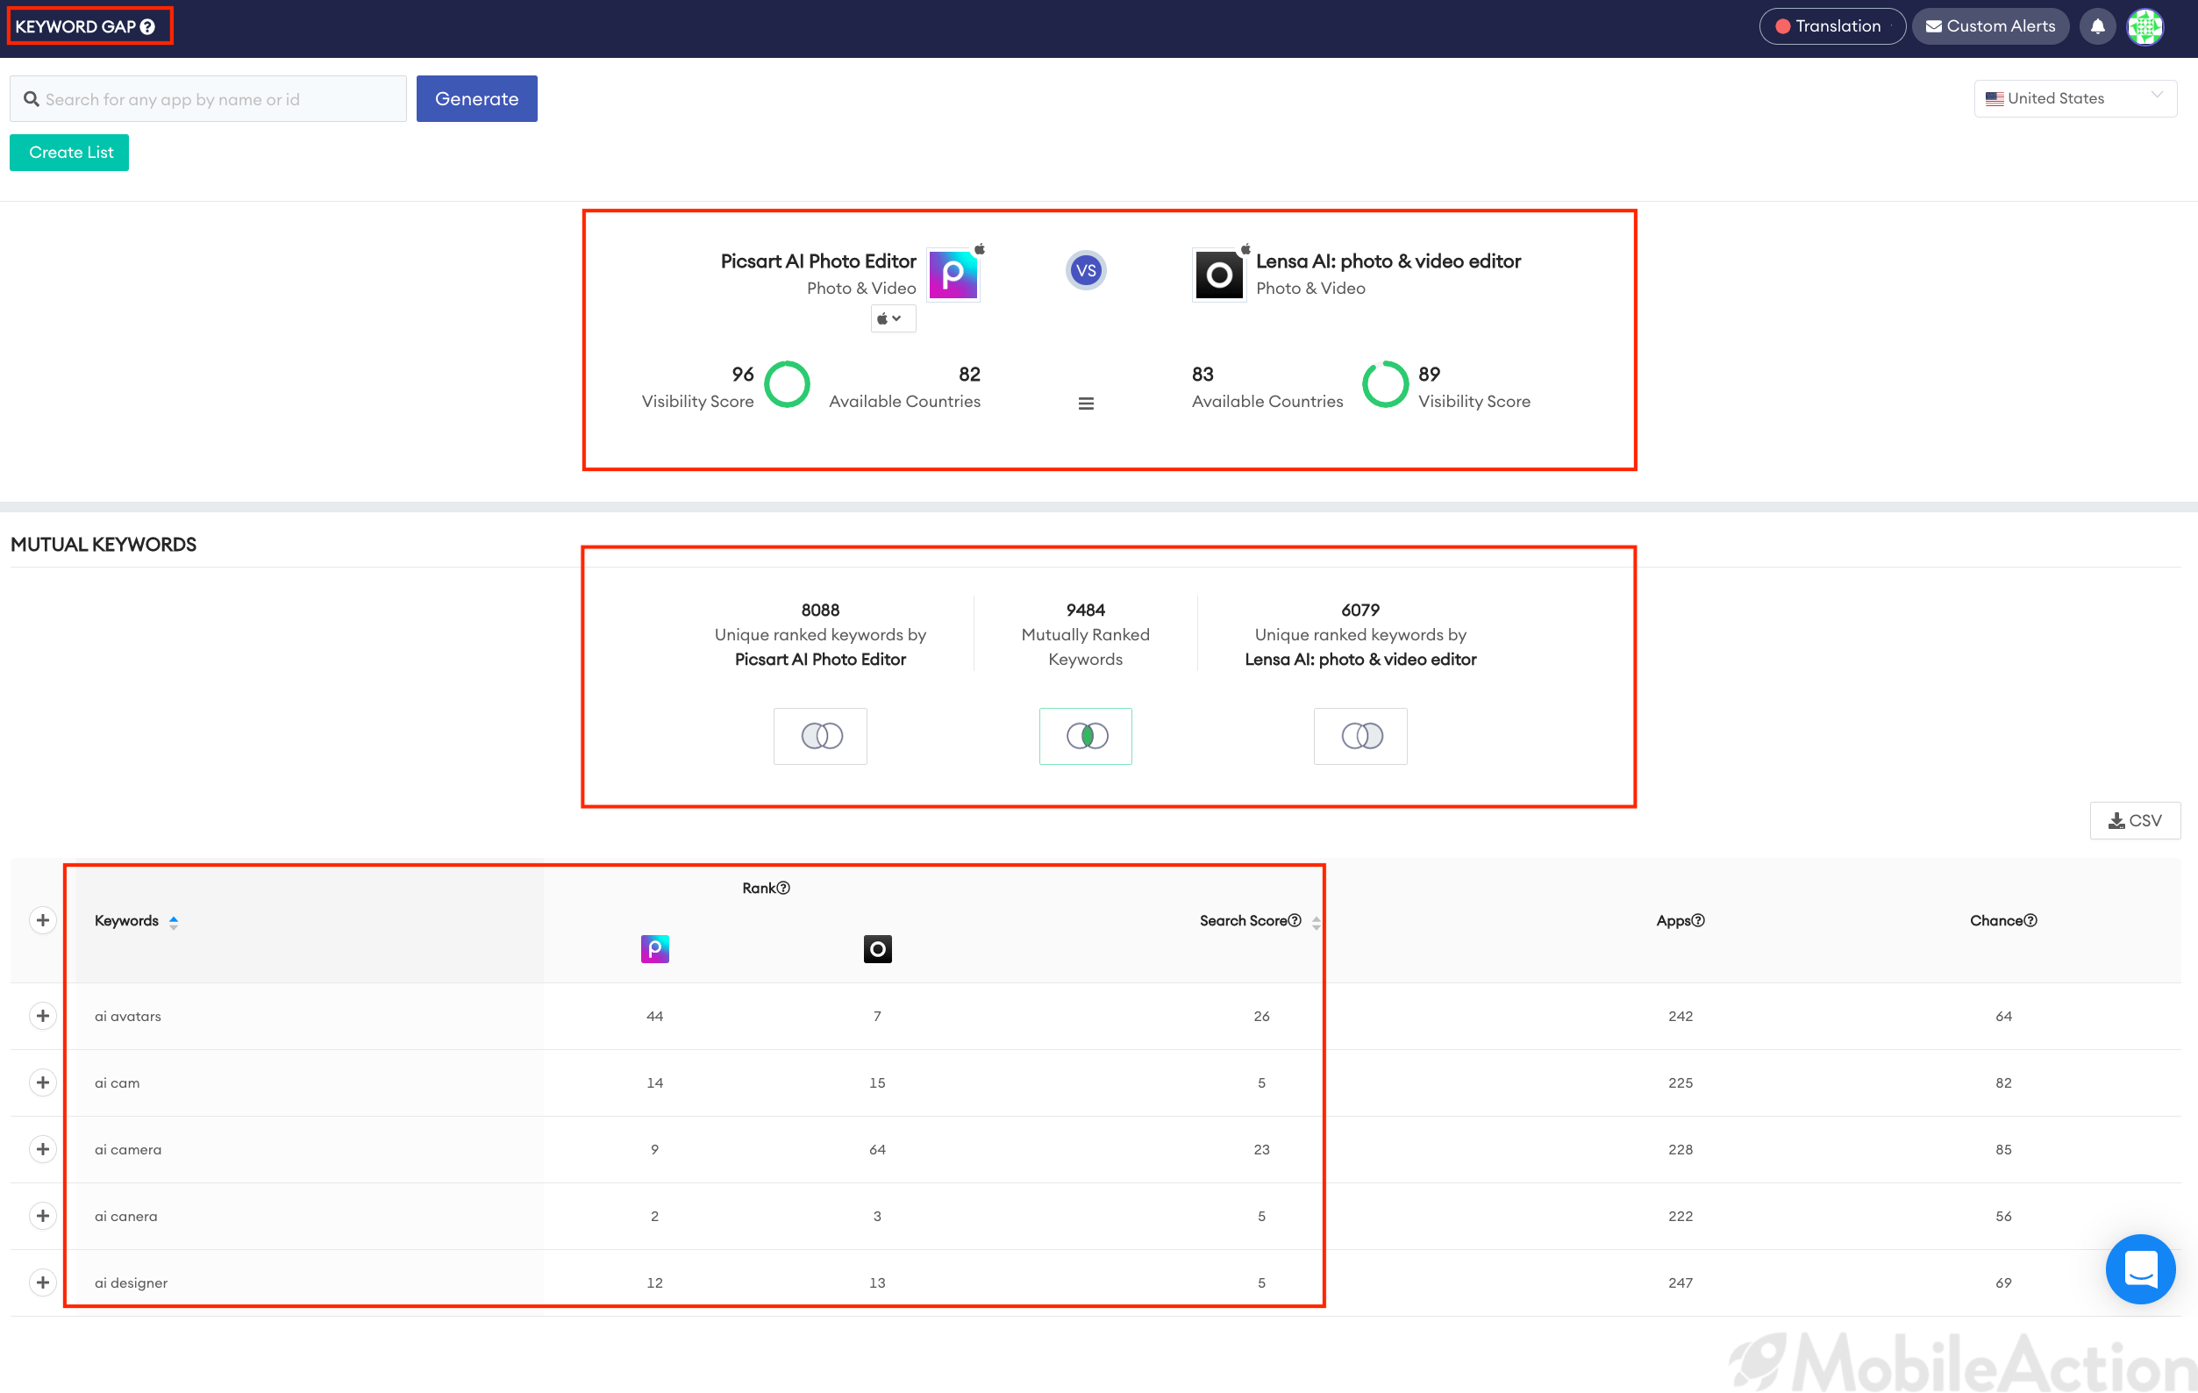The height and width of the screenshot is (1393, 2198).
Task: Open the chat support bubble
Action: (x=2139, y=1268)
